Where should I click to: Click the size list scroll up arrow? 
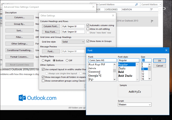[x=150, y=64]
